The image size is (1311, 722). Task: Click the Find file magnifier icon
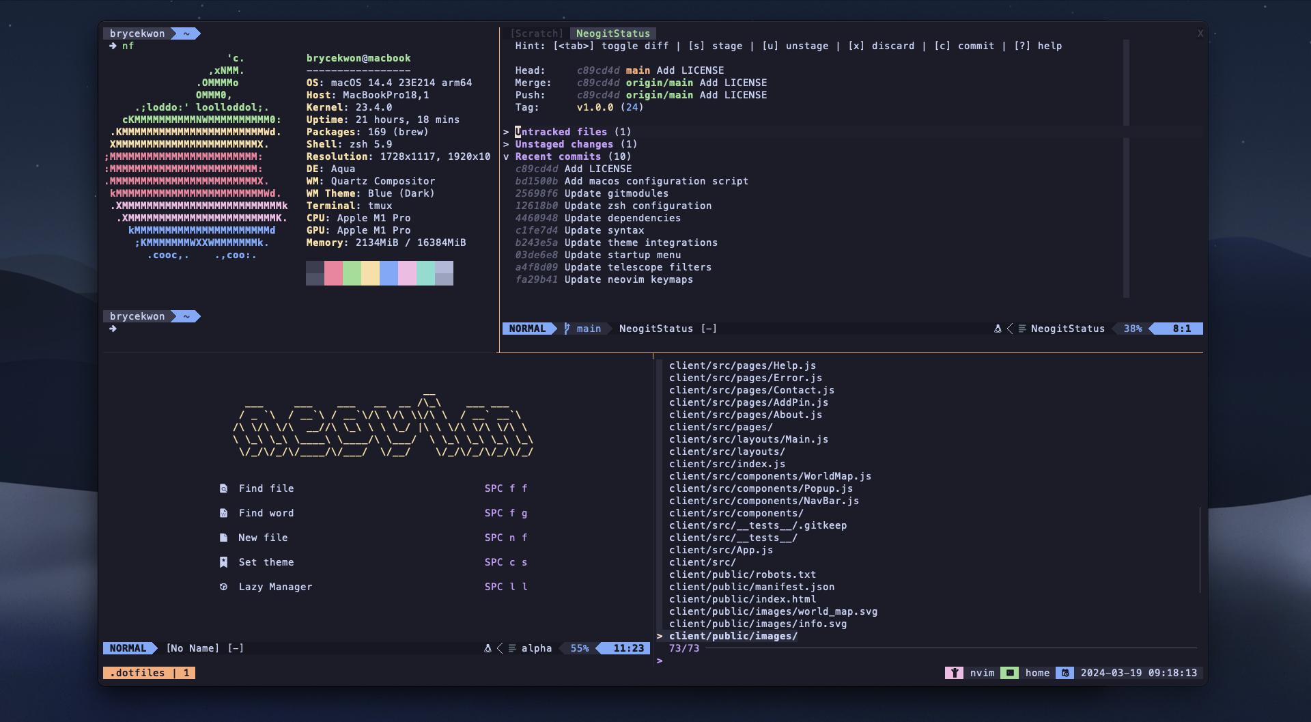tap(223, 488)
